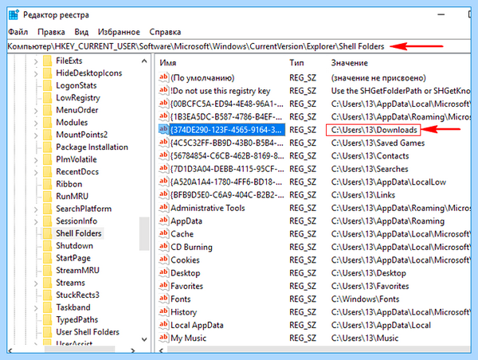The height and width of the screenshot is (360, 478).
Task: Click string icon of Favorites value
Action: point(163,286)
